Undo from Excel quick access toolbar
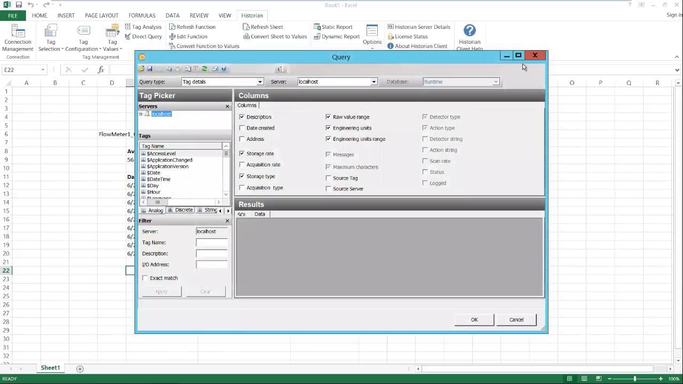Viewport: 683px width, 384px height. click(x=30, y=5)
